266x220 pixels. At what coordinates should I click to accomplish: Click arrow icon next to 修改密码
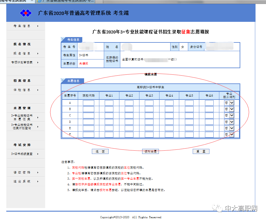coord(38,172)
